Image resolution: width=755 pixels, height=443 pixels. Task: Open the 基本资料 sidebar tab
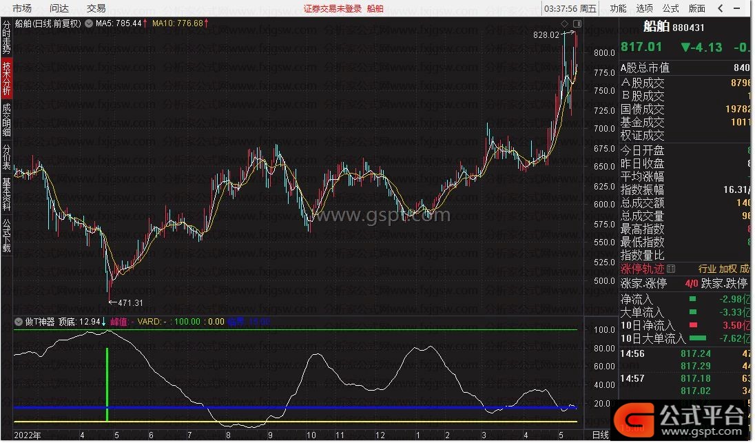point(6,194)
